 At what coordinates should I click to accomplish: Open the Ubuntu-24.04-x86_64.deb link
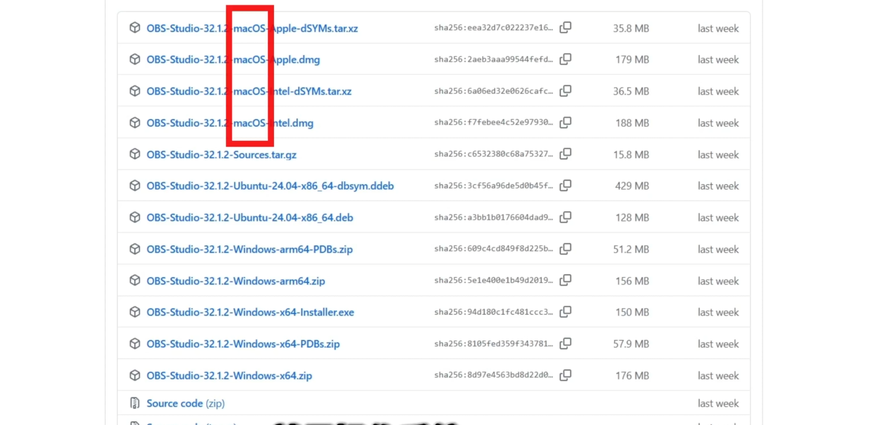(250, 218)
